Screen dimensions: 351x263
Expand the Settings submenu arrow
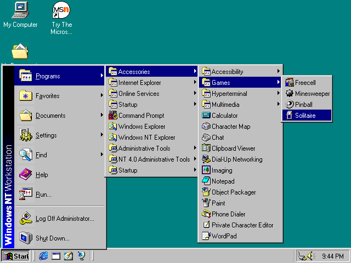tap(102, 135)
